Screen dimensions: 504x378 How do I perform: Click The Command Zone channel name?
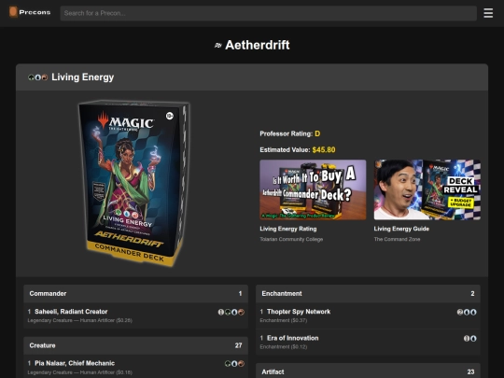coord(397,239)
